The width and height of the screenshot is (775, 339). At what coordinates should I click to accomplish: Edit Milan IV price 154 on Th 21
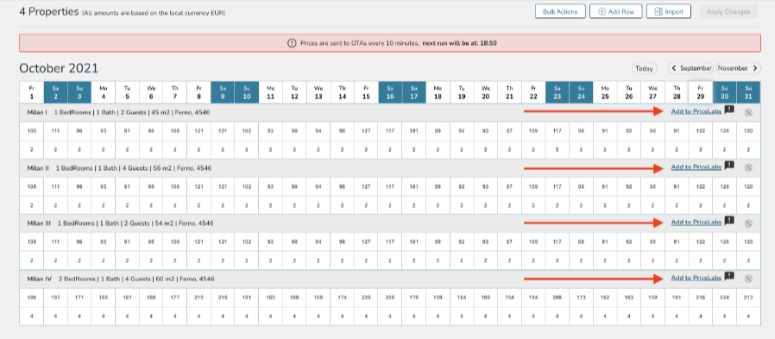click(509, 298)
